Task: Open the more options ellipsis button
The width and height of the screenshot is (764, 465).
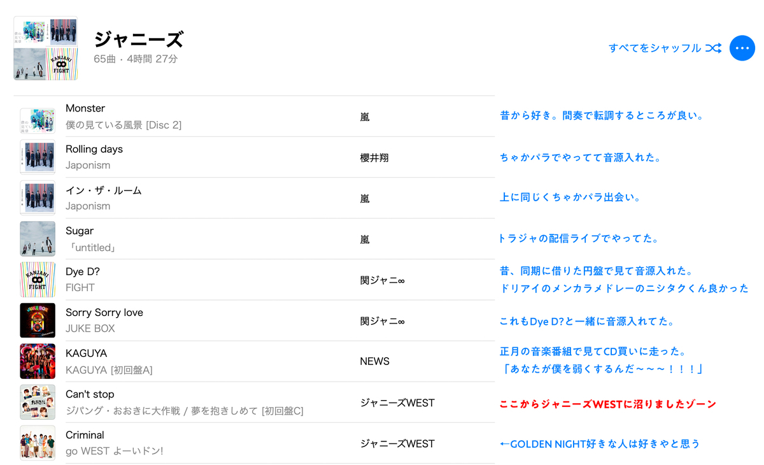Action: [x=742, y=48]
